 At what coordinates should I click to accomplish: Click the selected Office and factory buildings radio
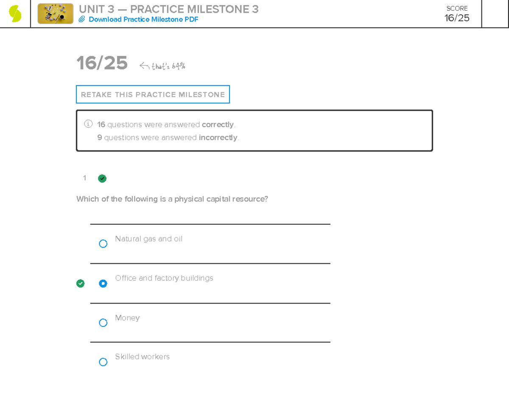point(103,283)
